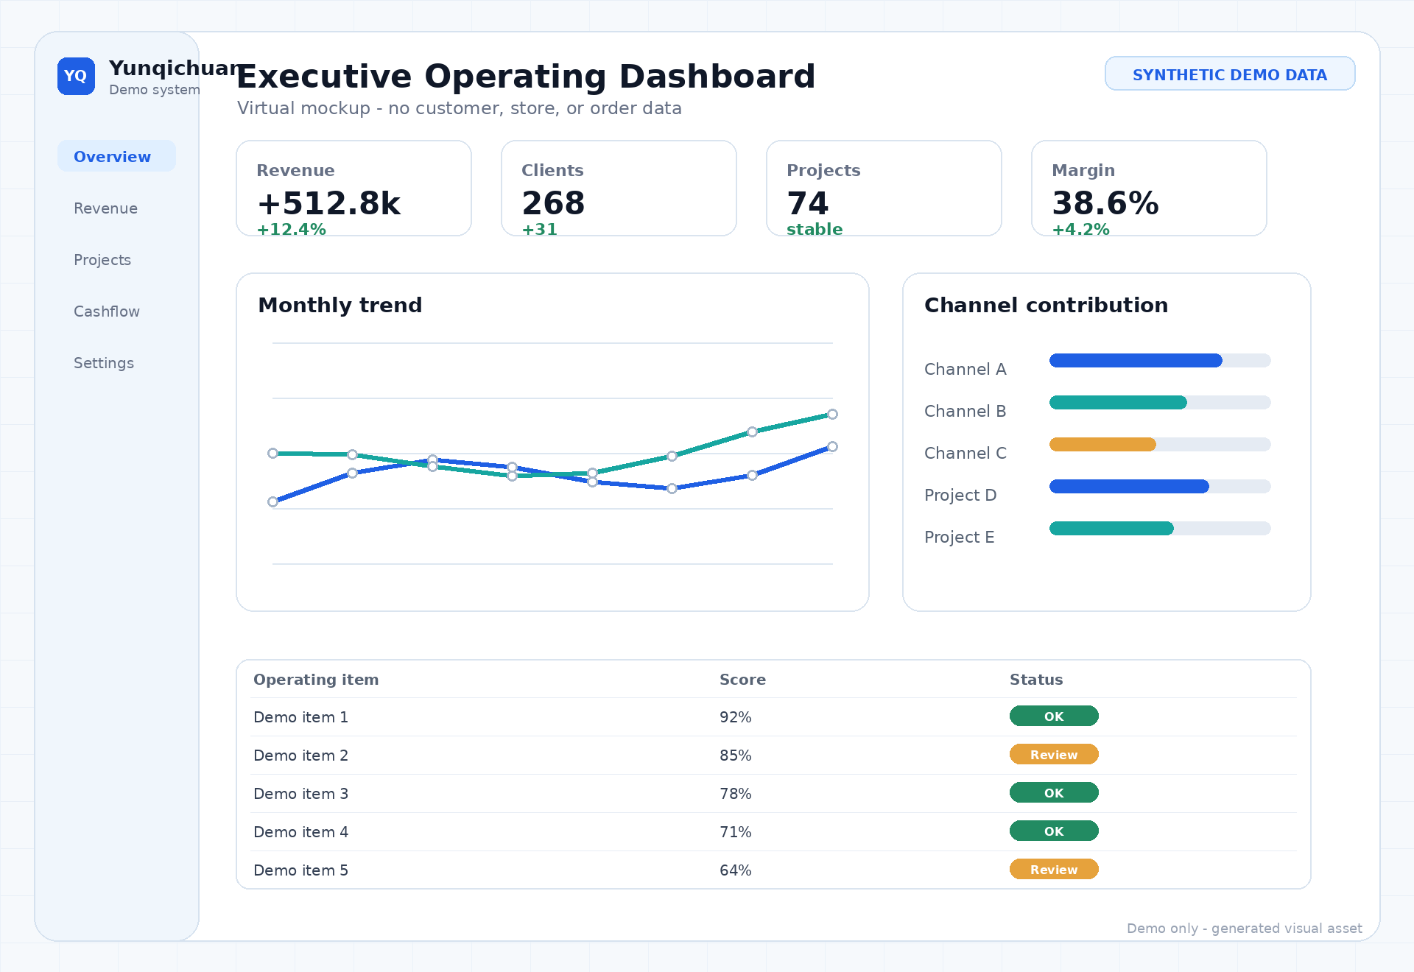
Task: Go to Projects in the sidebar
Action: [x=102, y=260]
